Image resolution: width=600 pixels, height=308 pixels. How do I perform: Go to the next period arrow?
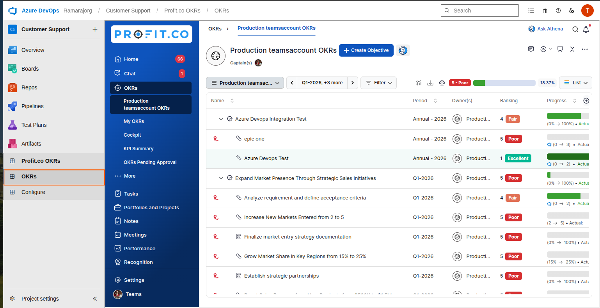click(x=353, y=83)
